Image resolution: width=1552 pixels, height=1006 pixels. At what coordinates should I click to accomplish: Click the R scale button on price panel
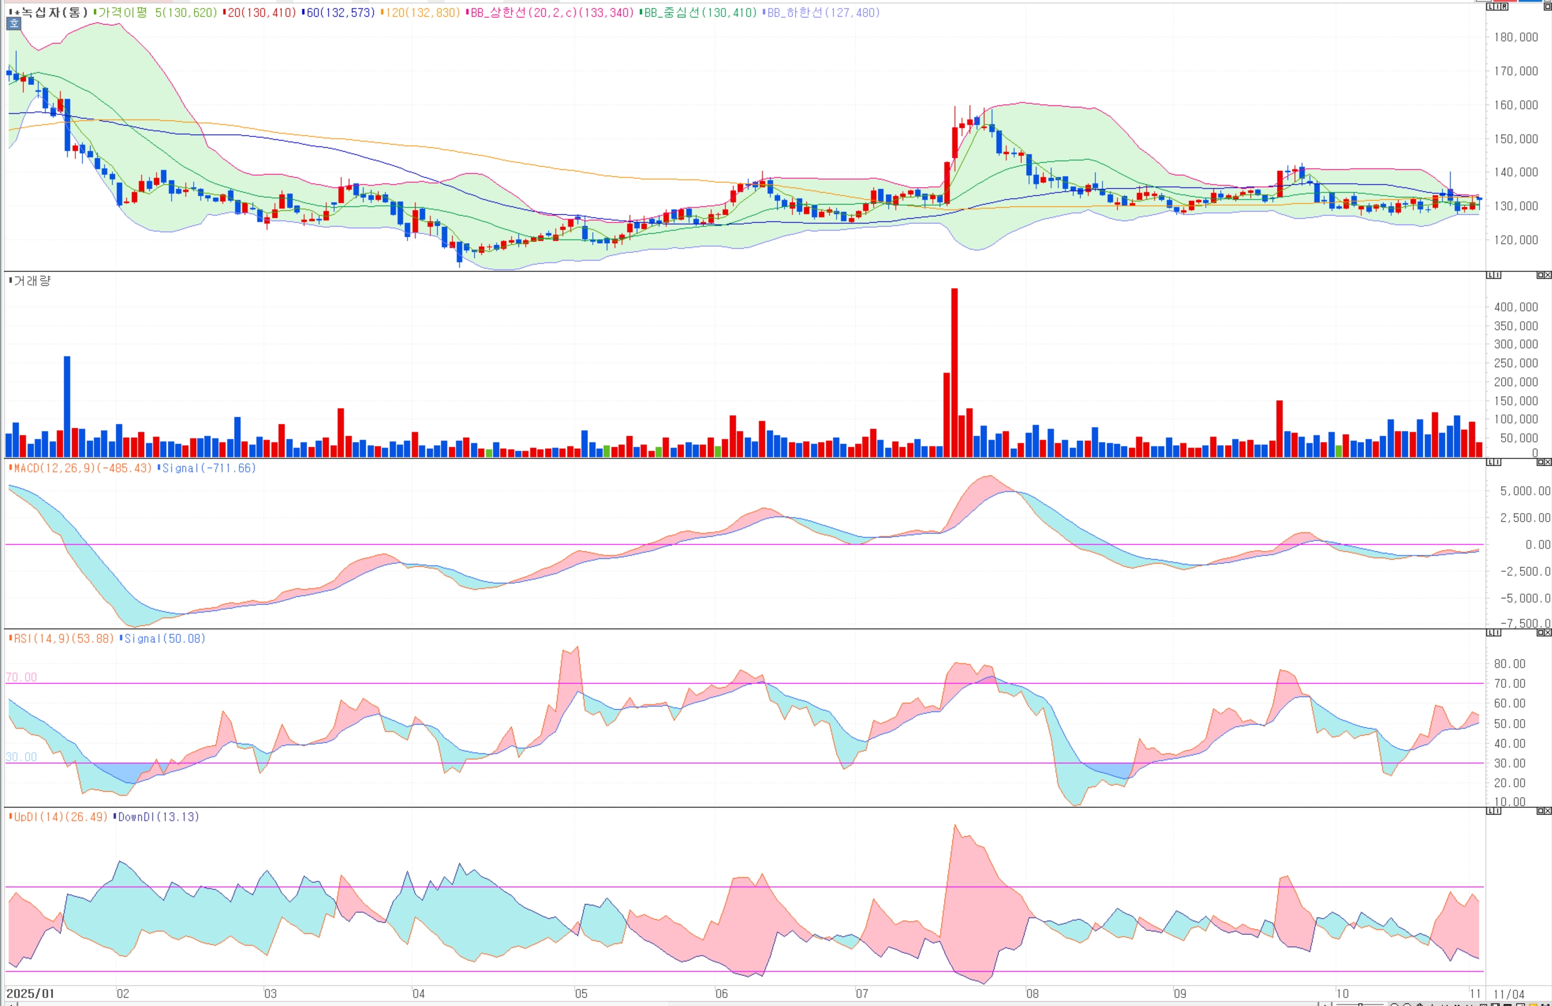click(1504, 6)
